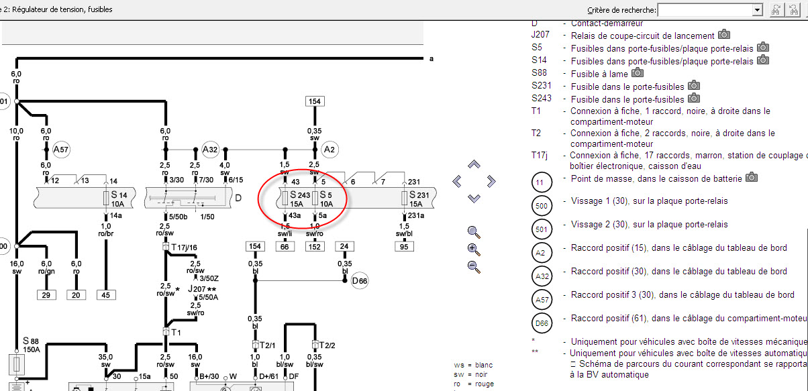Screen dimensions: 808x391
Task: Pan the diagram left with the left arrow
Action: coord(457,181)
